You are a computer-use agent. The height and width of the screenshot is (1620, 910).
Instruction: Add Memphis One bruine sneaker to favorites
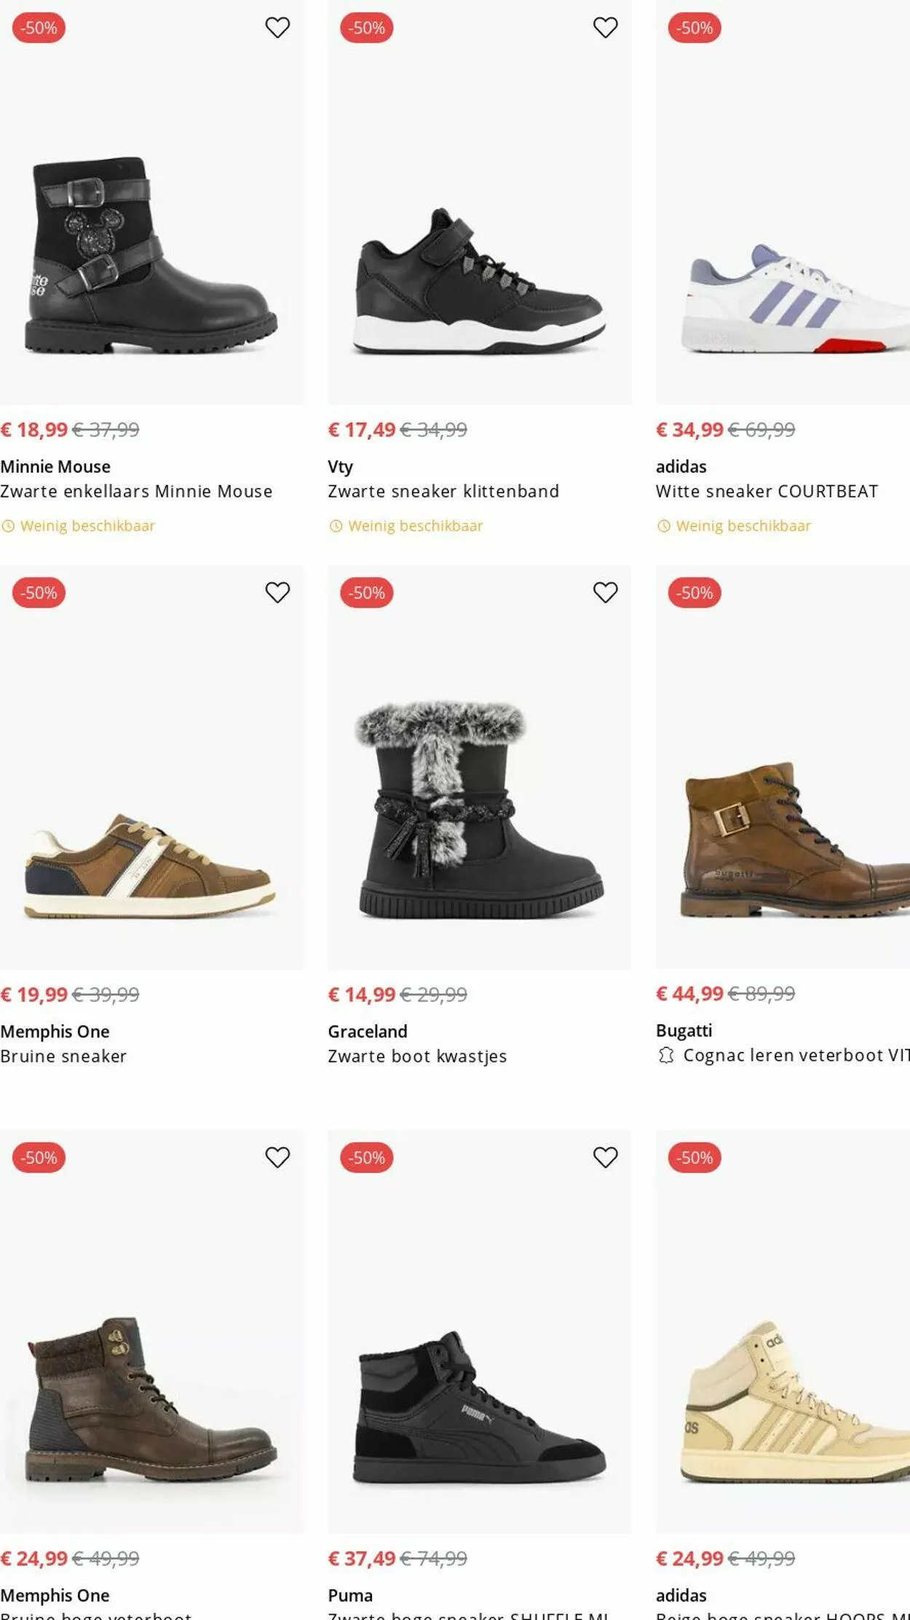click(277, 592)
